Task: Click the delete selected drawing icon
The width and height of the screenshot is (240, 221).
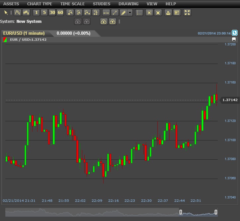Action: coord(149,13)
